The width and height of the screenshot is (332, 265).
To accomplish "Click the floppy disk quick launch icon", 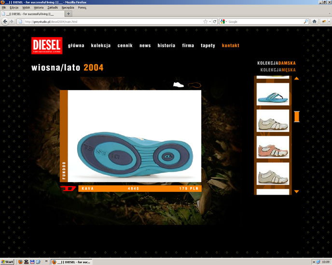I will pos(32,262).
